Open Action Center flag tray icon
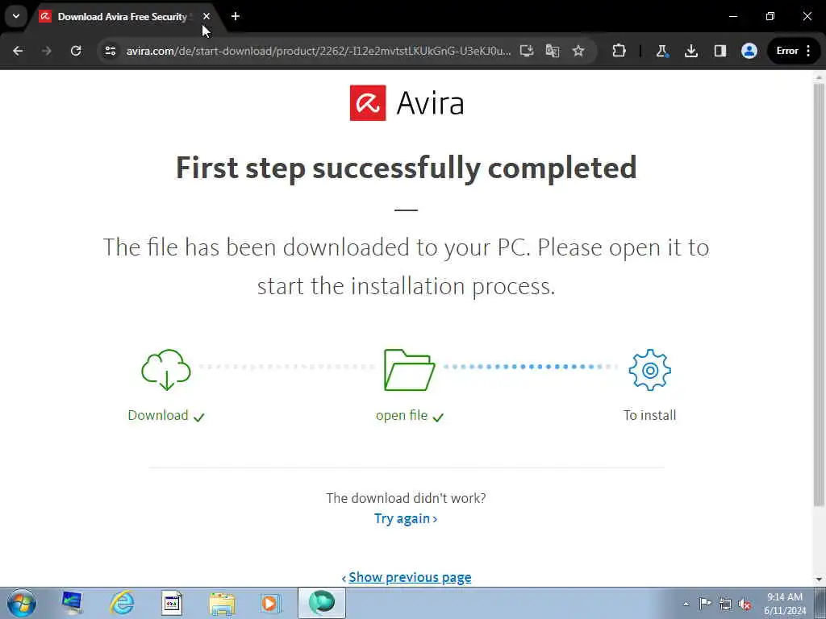The height and width of the screenshot is (619, 826). [705, 604]
